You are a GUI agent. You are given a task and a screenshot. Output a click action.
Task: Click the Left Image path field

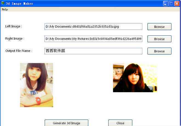pyautogui.click(x=93, y=27)
